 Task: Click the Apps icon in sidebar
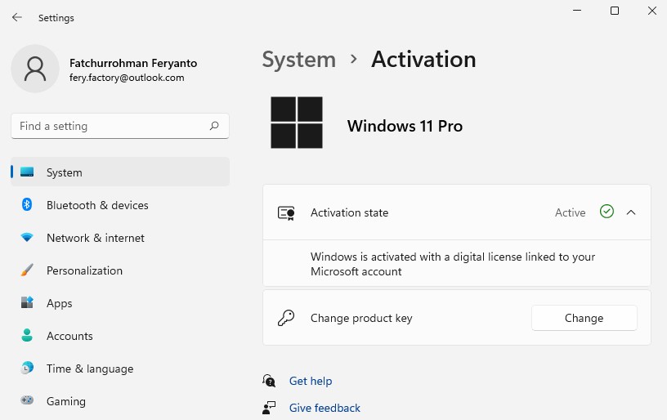(x=27, y=302)
